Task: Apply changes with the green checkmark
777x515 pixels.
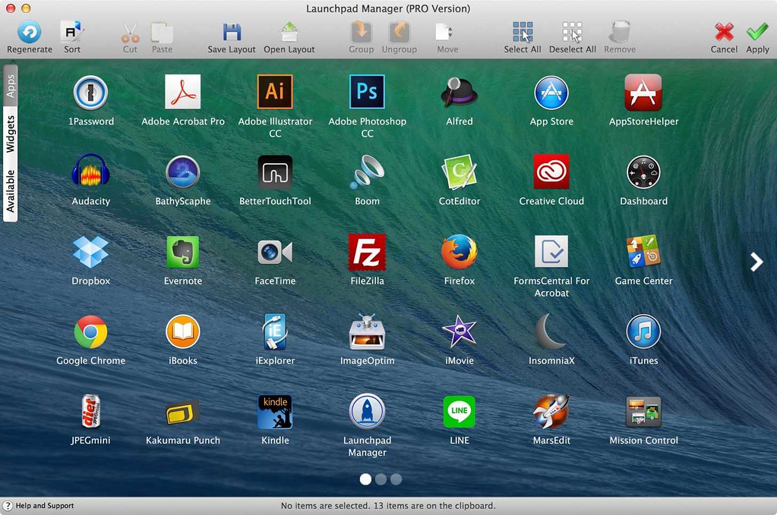Action: (x=757, y=32)
